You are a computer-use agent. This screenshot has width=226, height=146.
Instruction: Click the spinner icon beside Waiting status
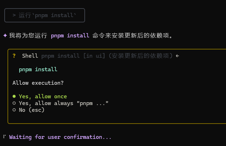(4, 137)
